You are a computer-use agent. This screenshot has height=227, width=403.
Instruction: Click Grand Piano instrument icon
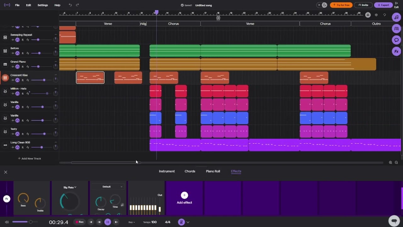(5, 64)
